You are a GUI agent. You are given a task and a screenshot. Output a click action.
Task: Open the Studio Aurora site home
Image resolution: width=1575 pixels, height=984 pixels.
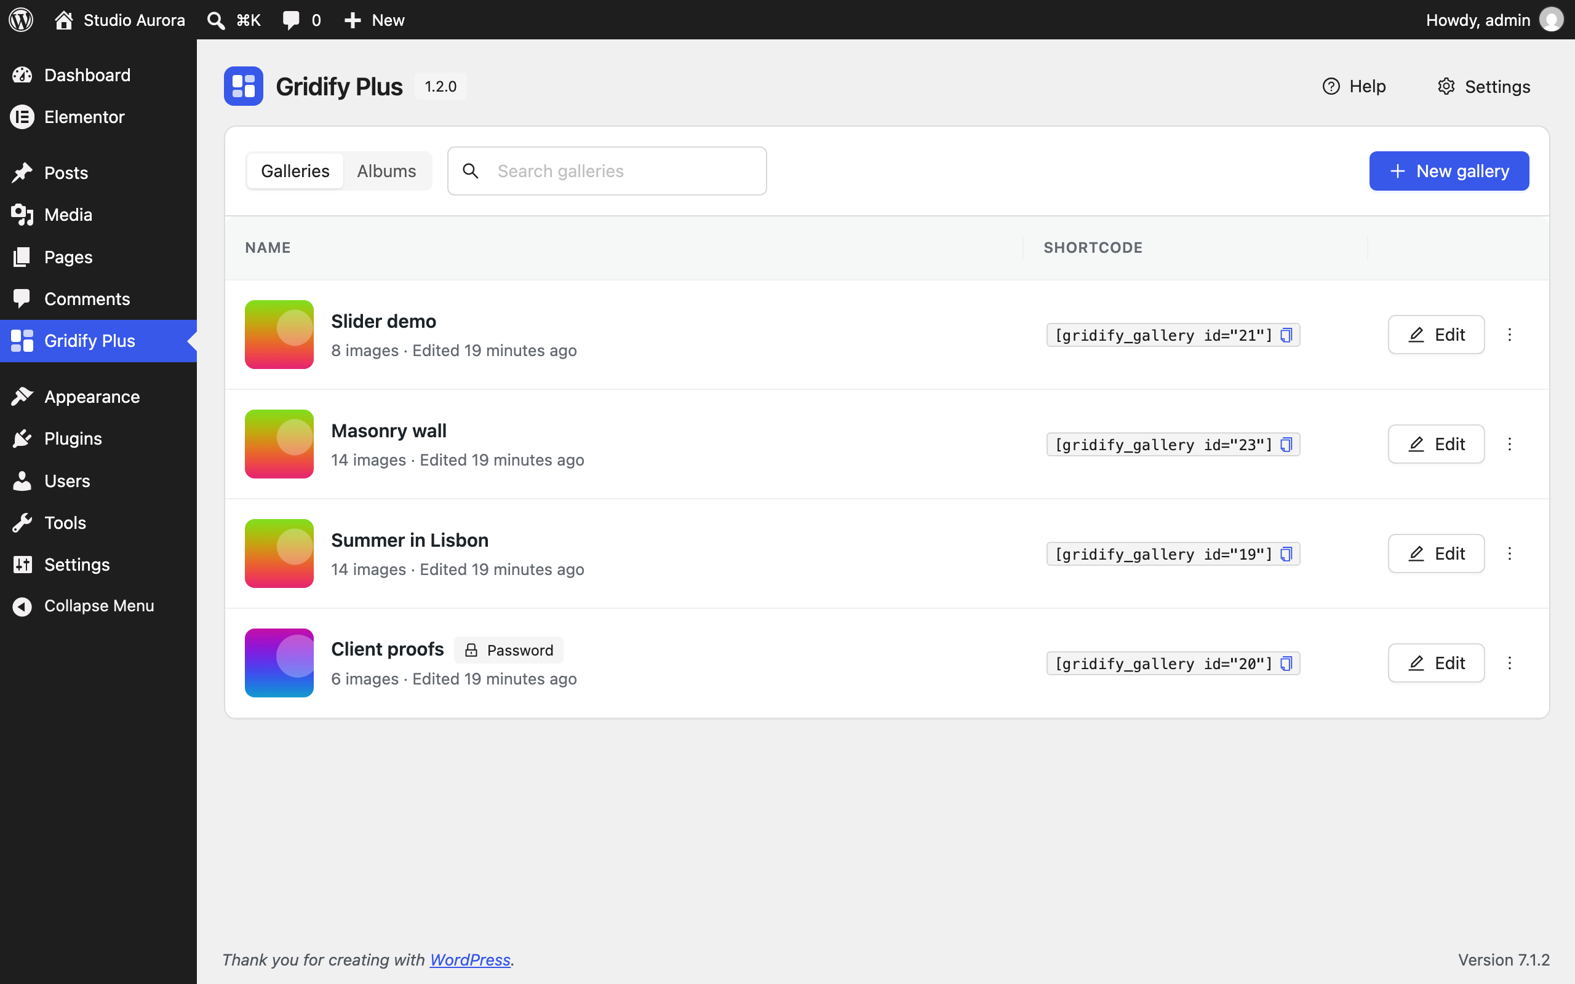(x=120, y=20)
